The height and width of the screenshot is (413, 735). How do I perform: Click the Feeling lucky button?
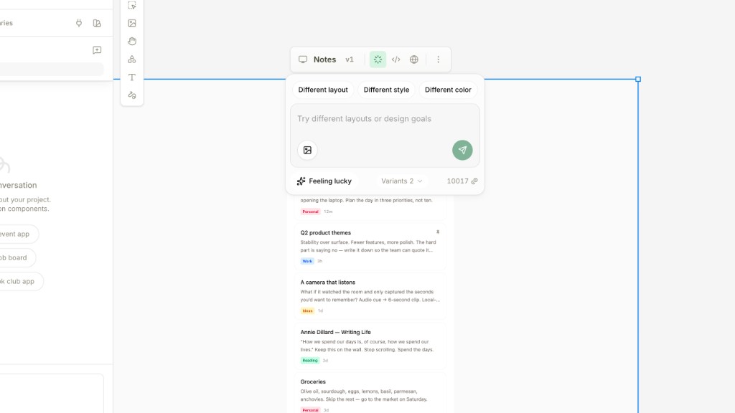[324, 181]
